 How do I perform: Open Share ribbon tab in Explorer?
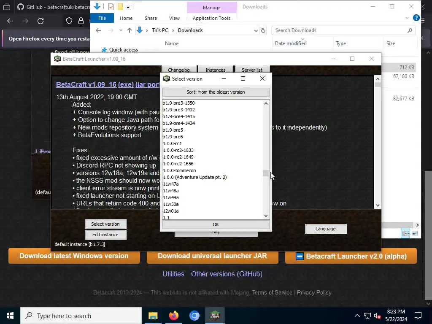[151, 18]
